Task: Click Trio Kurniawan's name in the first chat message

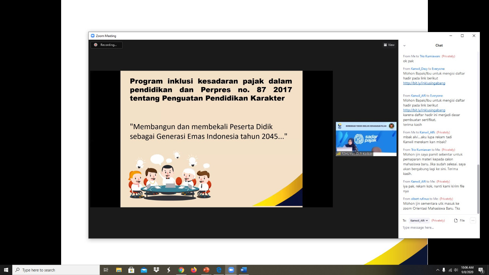Action: click(430, 56)
